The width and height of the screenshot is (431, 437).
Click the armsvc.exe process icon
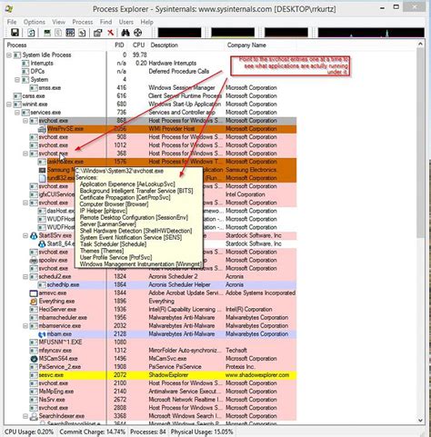34,293
